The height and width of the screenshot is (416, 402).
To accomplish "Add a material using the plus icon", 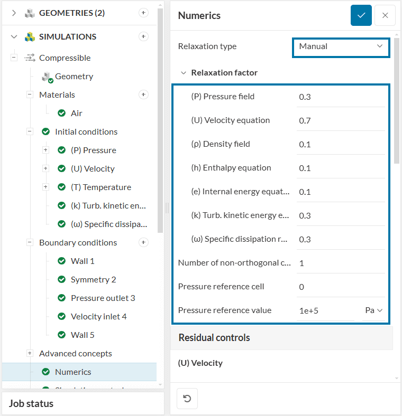I will (x=143, y=94).
